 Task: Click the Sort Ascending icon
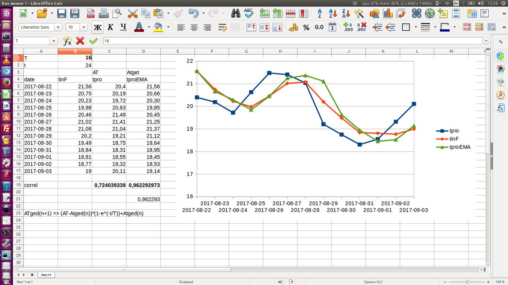pyautogui.click(x=333, y=14)
